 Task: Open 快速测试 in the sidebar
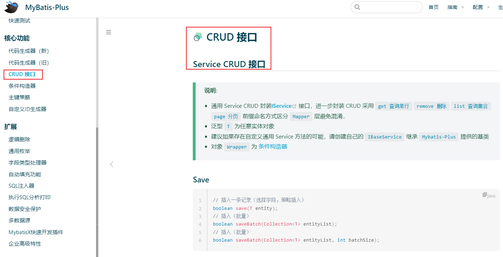(x=19, y=21)
